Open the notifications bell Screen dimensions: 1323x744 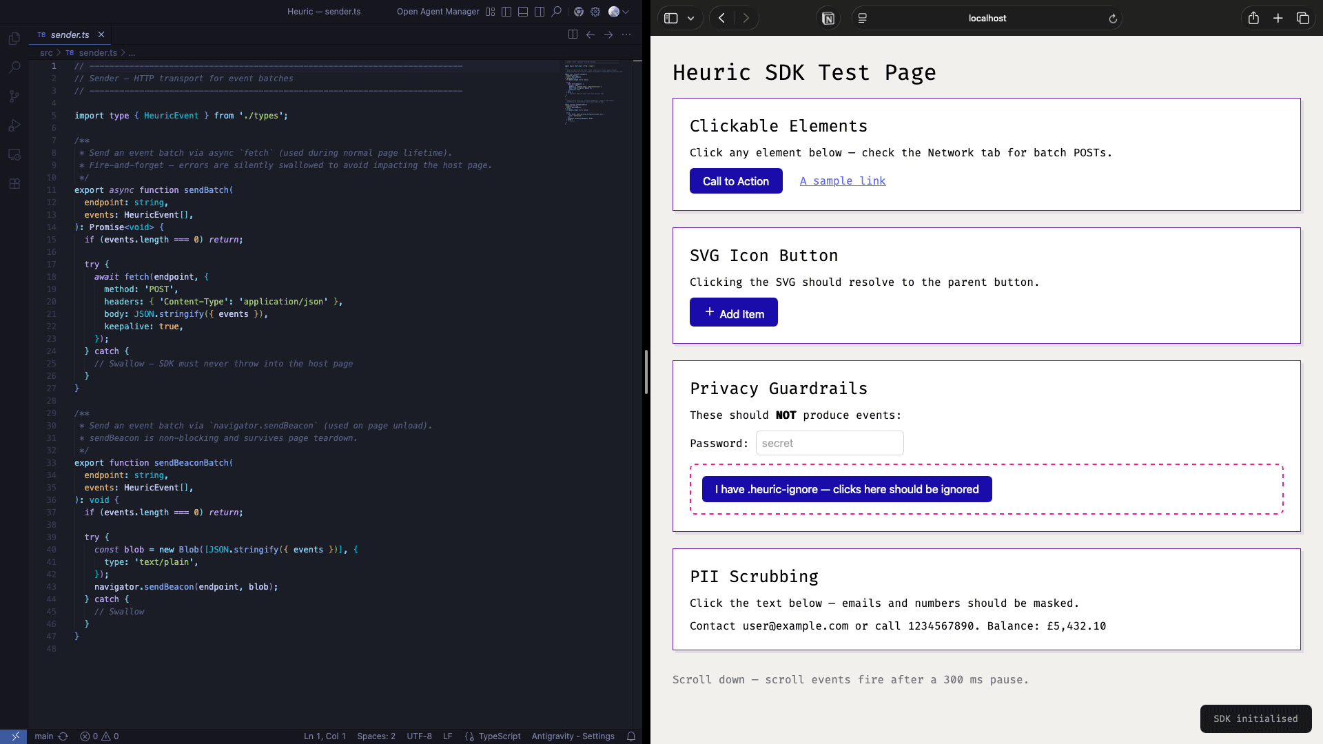(x=631, y=736)
